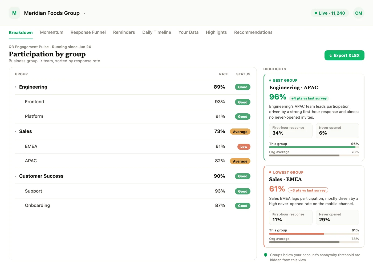Sort by the RATE column header

click(224, 74)
